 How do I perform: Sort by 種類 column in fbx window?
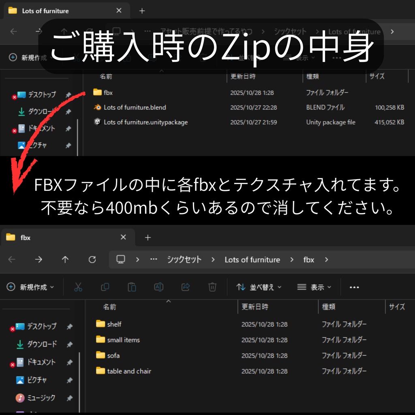click(328, 307)
